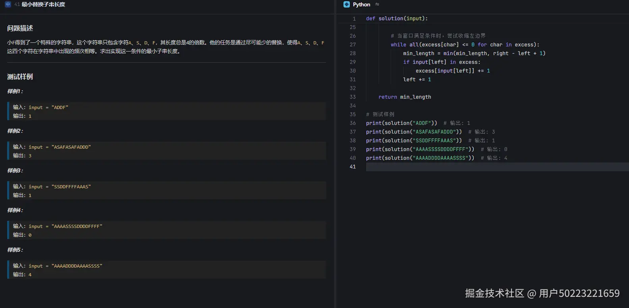
Task: Click the 样例2 label
Action: point(15,131)
